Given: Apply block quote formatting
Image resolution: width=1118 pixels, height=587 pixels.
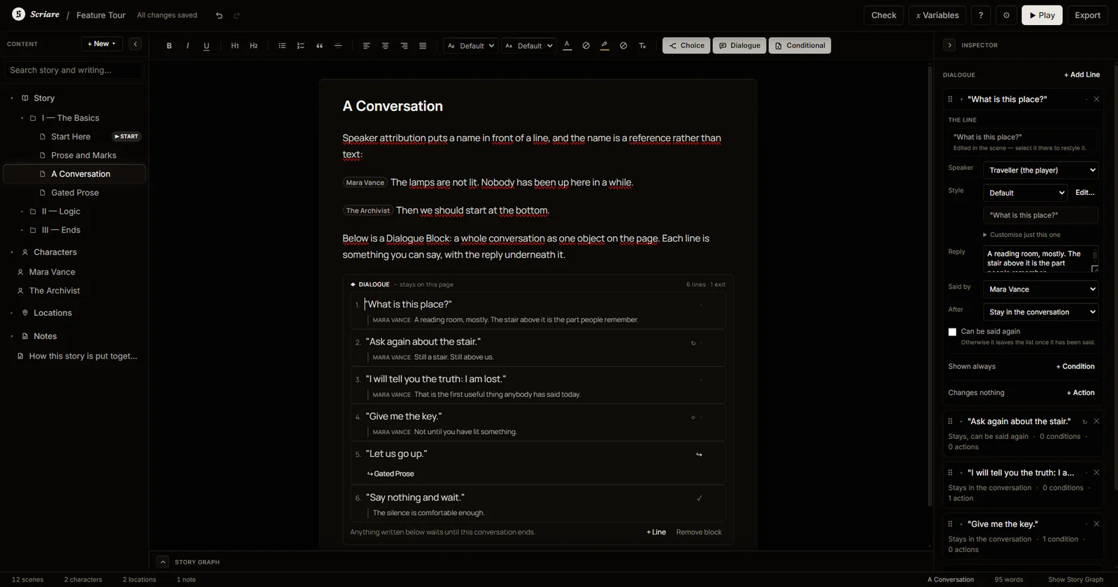Looking at the screenshot, I should point(319,45).
